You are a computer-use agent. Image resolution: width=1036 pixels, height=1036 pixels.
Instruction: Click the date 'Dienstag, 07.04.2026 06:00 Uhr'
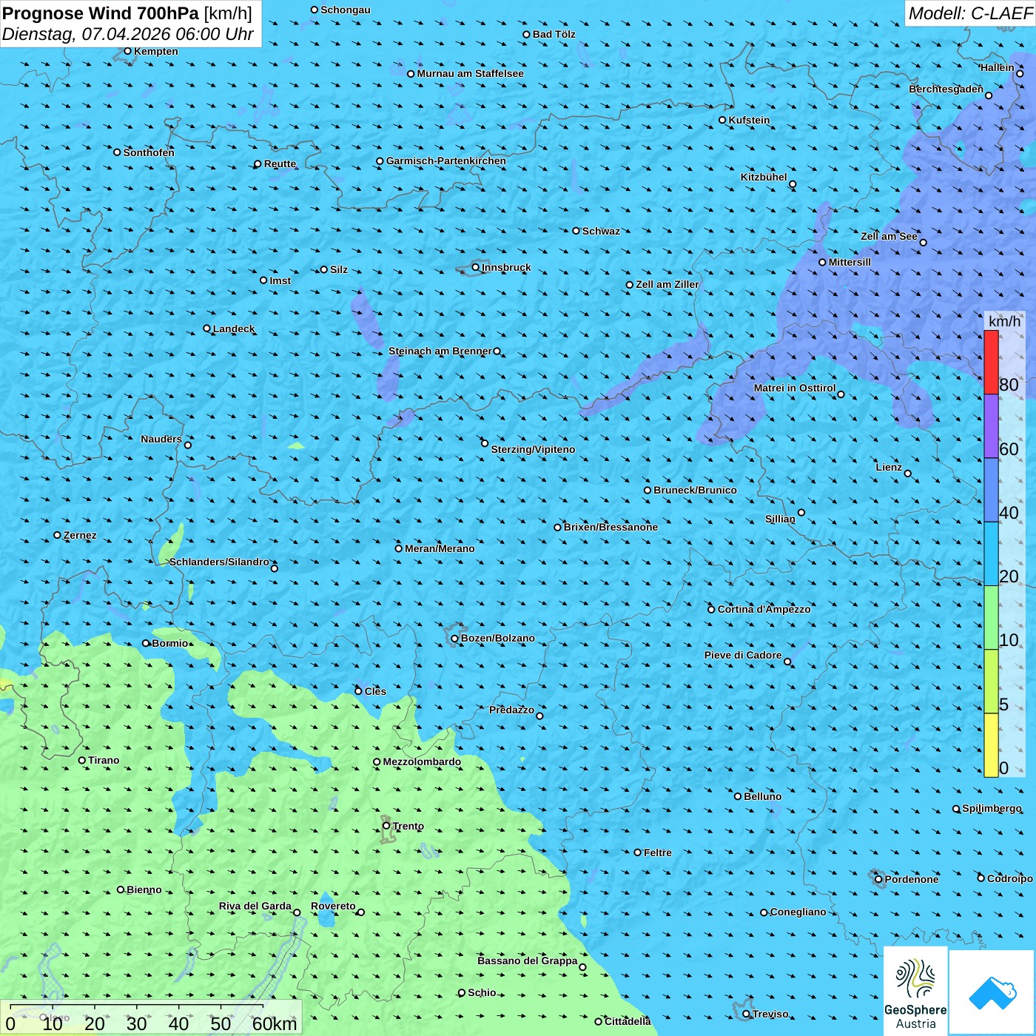click(128, 34)
